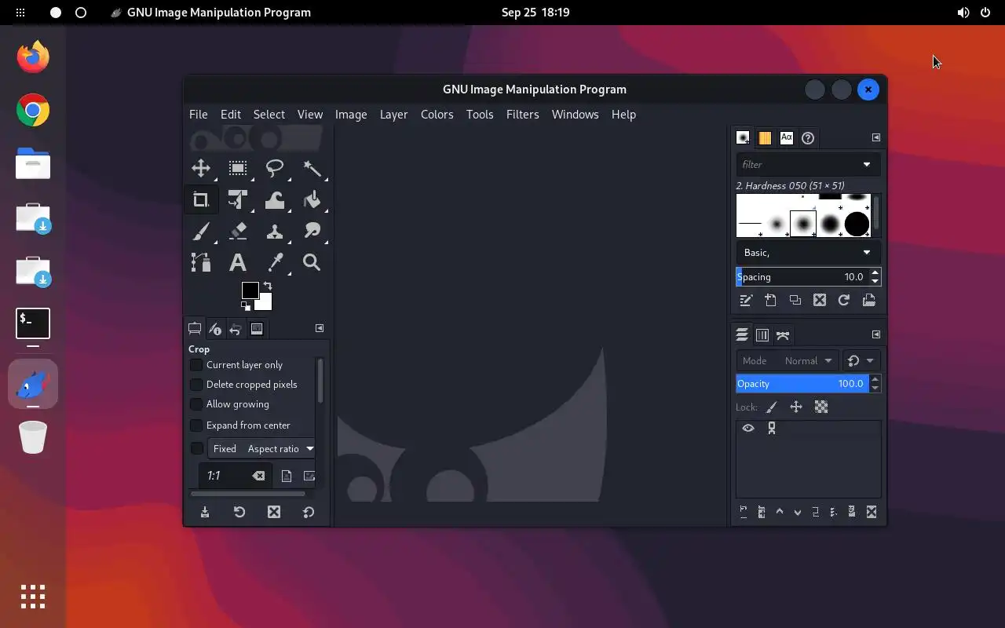Image resolution: width=1005 pixels, height=628 pixels.
Task: Select the selected Hardness 050 brush thumbnail
Action: (x=803, y=224)
